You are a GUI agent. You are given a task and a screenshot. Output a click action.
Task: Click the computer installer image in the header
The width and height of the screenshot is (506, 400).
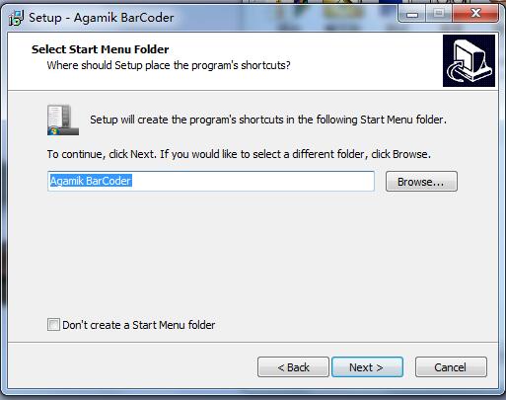pyautogui.click(x=469, y=61)
